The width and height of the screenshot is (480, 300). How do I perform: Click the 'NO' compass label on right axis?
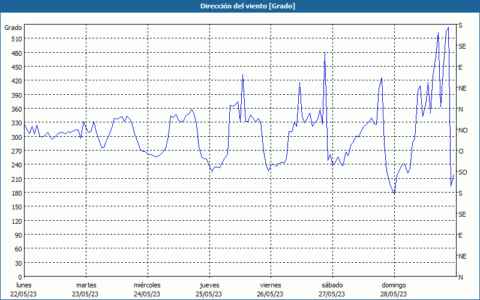[x=463, y=130]
